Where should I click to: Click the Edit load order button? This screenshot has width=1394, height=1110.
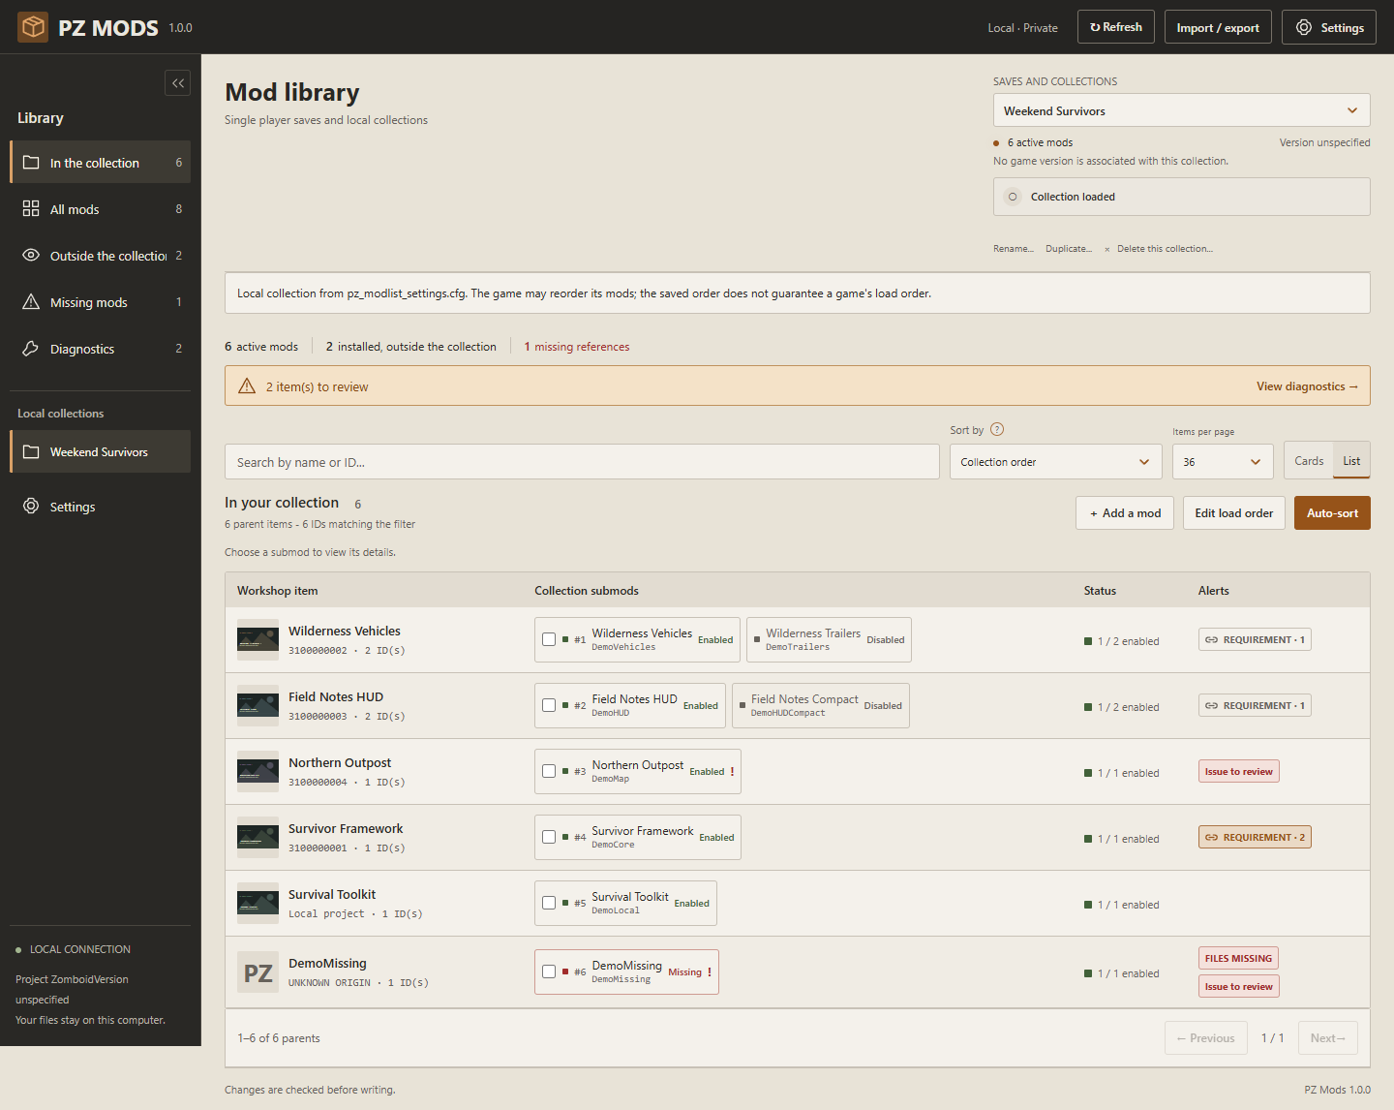[x=1233, y=513]
